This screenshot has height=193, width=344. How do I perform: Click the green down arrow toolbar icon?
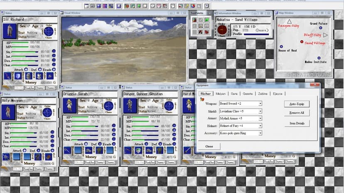click(x=139, y=6)
